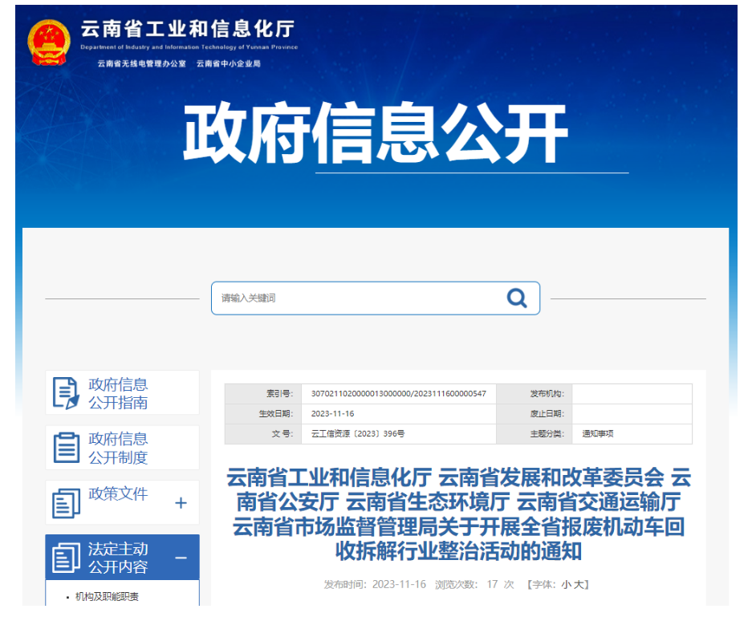The width and height of the screenshot is (752, 617).
Task: Open the 云南省中小企业局 link
Action: tap(229, 63)
